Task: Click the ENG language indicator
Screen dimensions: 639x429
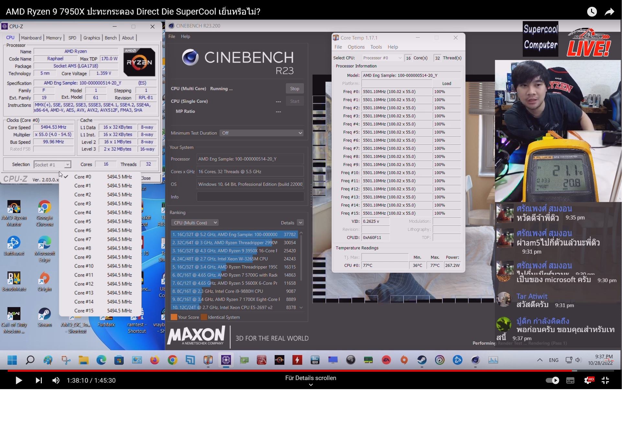Action: click(x=553, y=360)
